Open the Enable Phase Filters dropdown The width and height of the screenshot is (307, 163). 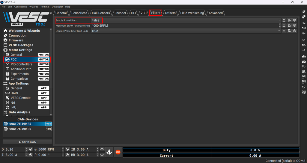(185, 20)
